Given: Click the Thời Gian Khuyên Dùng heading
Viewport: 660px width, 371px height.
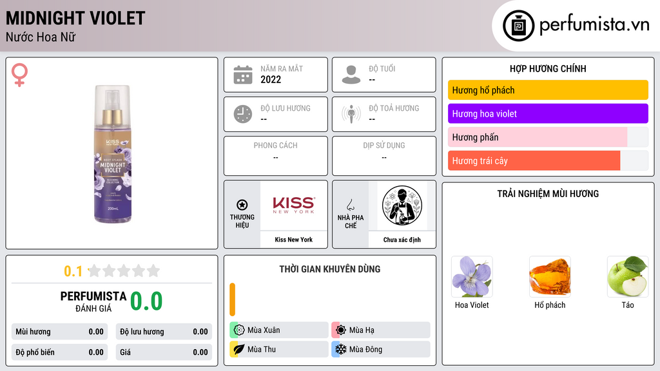Looking at the screenshot, I should (x=330, y=269).
